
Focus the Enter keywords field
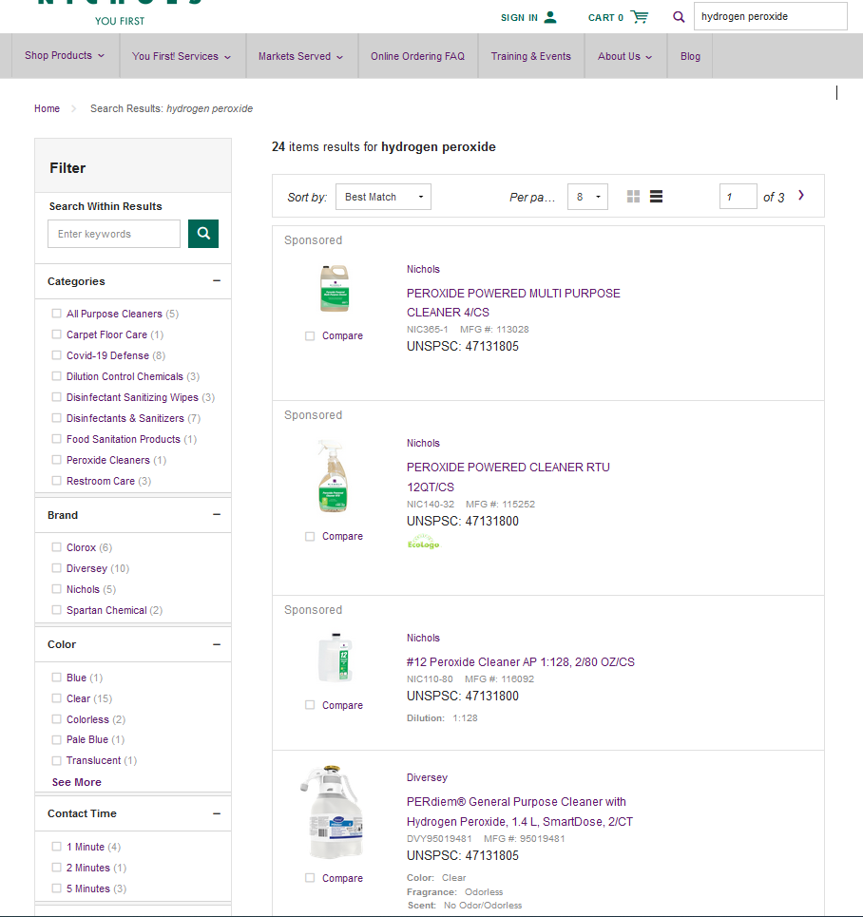pyautogui.click(x=114, y=234)
